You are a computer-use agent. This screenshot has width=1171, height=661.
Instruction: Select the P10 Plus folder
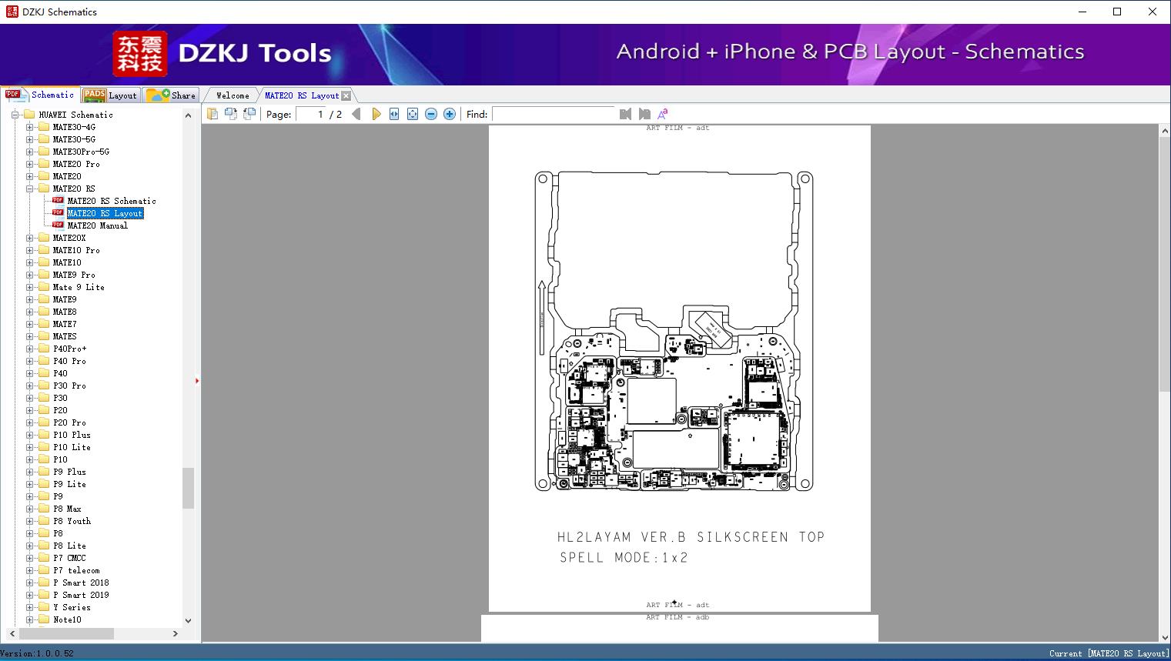point(72,435)
